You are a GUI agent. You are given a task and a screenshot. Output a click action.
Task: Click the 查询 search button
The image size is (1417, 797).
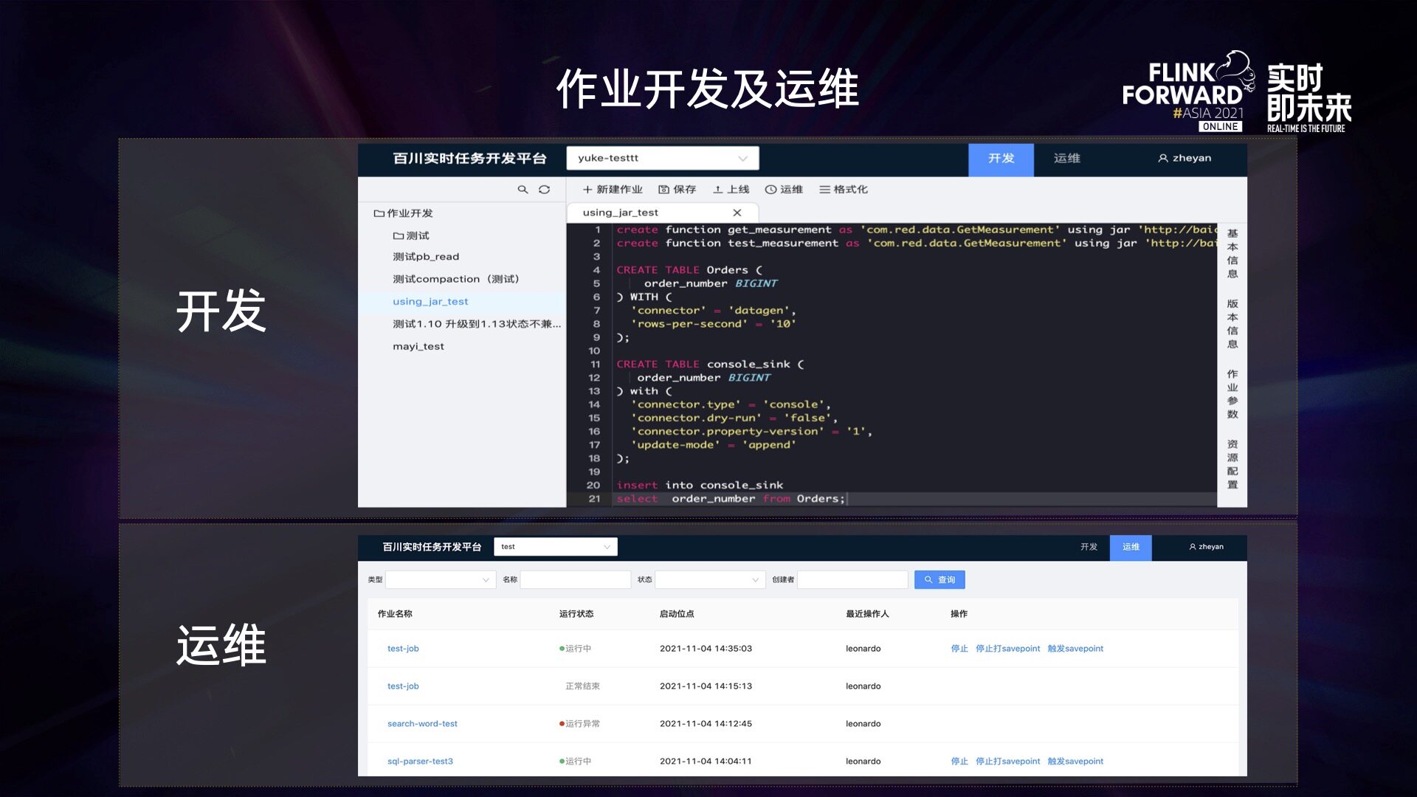940,580
